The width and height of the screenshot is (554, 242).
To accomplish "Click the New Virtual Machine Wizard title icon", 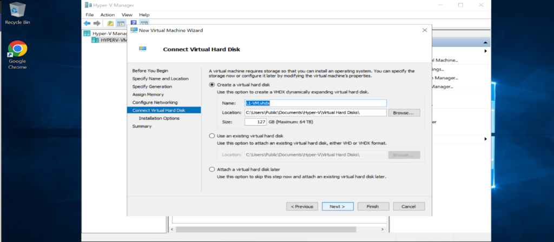I will (x=134, y=30).
